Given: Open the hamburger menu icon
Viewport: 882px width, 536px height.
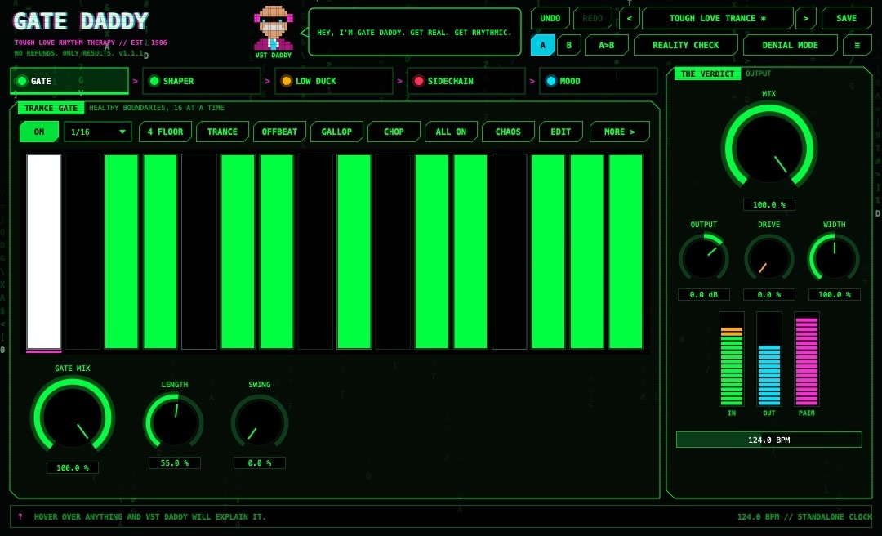Looking at the screenshot, I should [857, 45].
